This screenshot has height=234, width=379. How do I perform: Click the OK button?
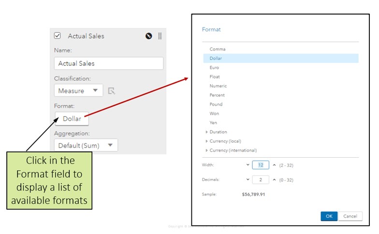pyautogui.click(x=329, y=216)
